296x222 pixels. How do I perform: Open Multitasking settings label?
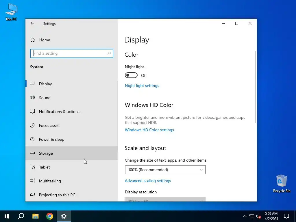pyautogui.click(x=50, y=181)
